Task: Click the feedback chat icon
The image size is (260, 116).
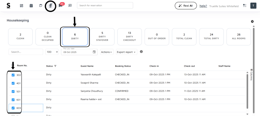Action: click(70, 6)
